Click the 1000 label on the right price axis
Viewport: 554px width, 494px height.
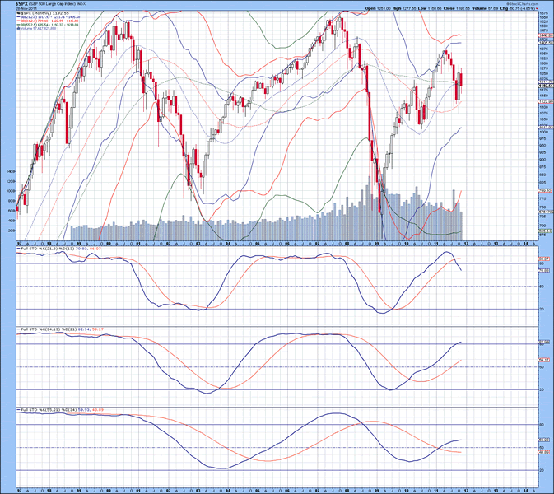pos(543,132)
